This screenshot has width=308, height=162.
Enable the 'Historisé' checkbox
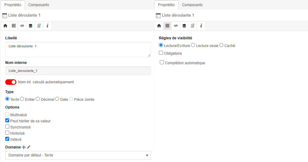(x=7, y=133)
